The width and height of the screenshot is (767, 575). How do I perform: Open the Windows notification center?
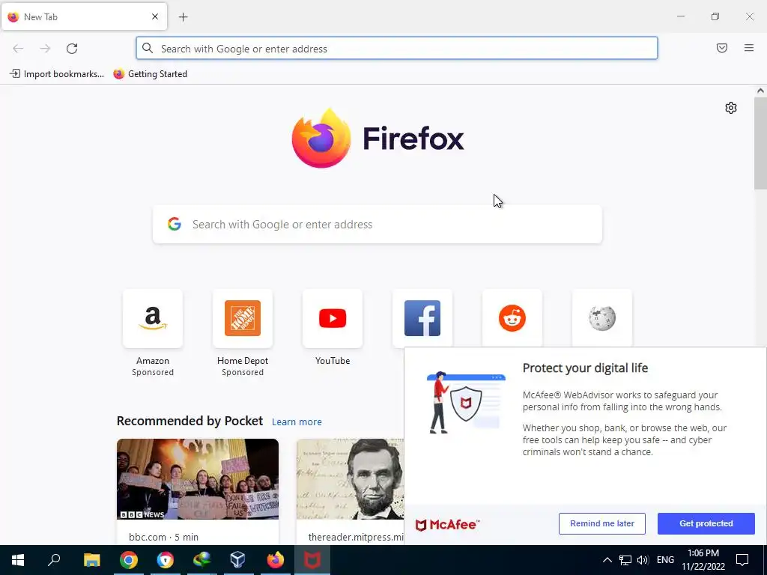click(742, 560)
